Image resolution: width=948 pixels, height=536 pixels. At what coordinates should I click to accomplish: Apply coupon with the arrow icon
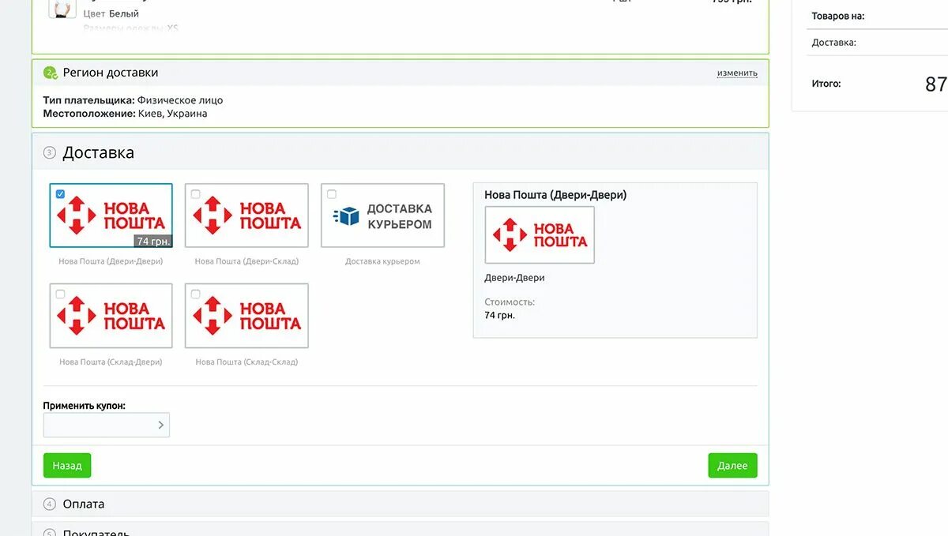click(160, 425)
